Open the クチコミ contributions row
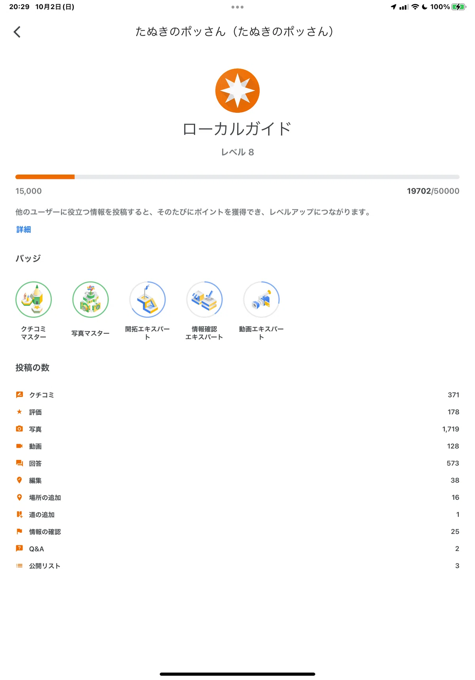The image size is (475, 680). 237,395
